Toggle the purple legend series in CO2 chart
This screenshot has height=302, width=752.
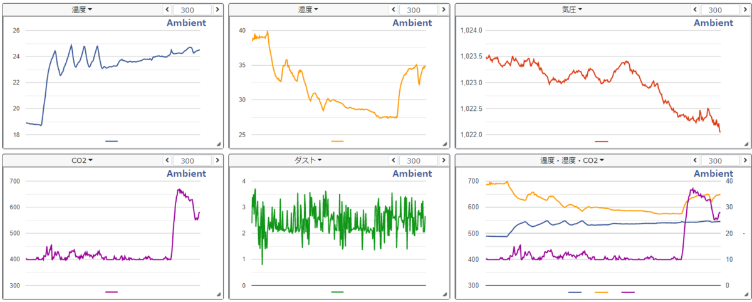pos(112,292)
